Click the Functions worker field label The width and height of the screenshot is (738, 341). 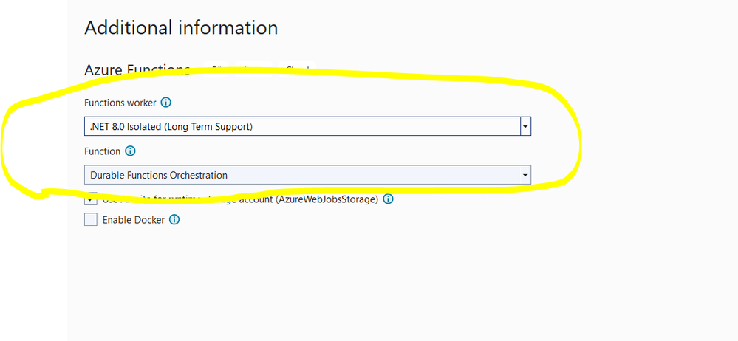click(x=120, y=103)
